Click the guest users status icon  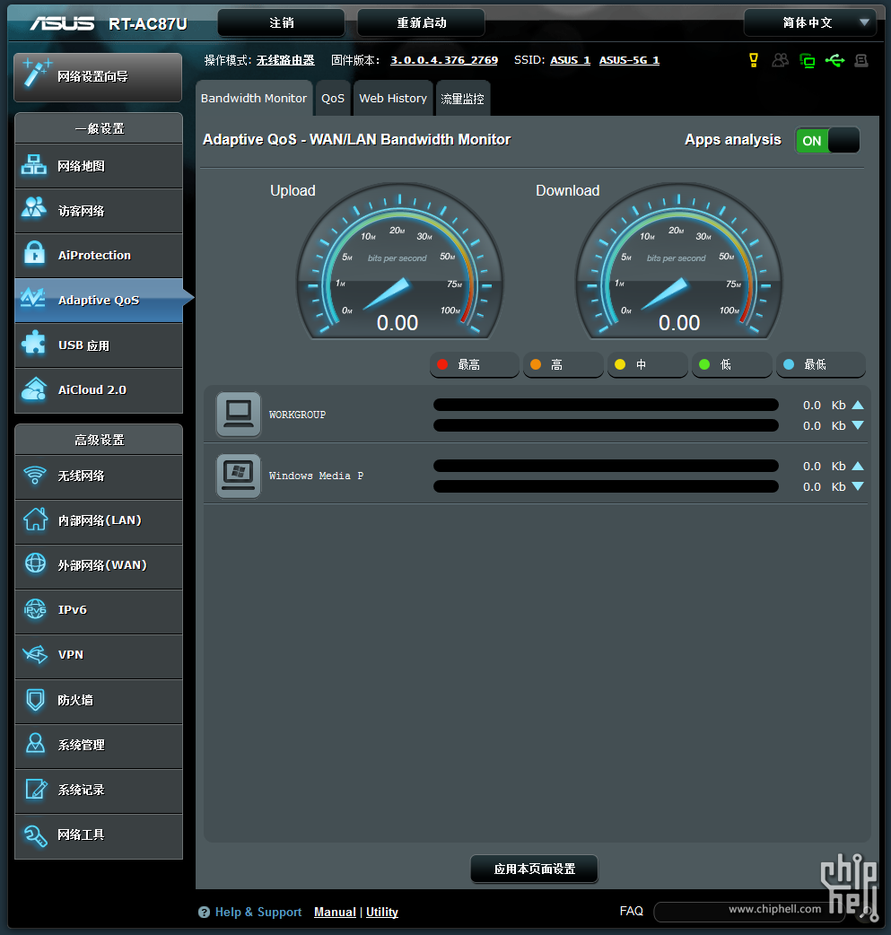(780, 60)
